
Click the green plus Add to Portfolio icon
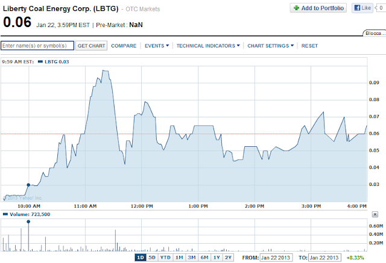click(296, 8)
